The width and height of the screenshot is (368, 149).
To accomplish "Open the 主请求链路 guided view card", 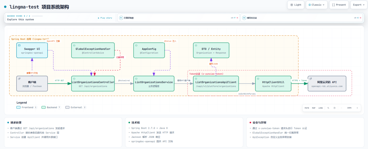I will [x=178, y=18].
